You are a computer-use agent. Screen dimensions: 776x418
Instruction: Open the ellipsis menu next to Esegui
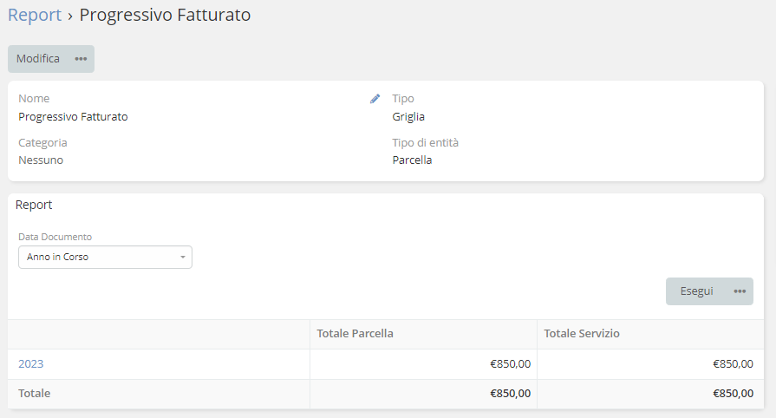click(740, 291)
